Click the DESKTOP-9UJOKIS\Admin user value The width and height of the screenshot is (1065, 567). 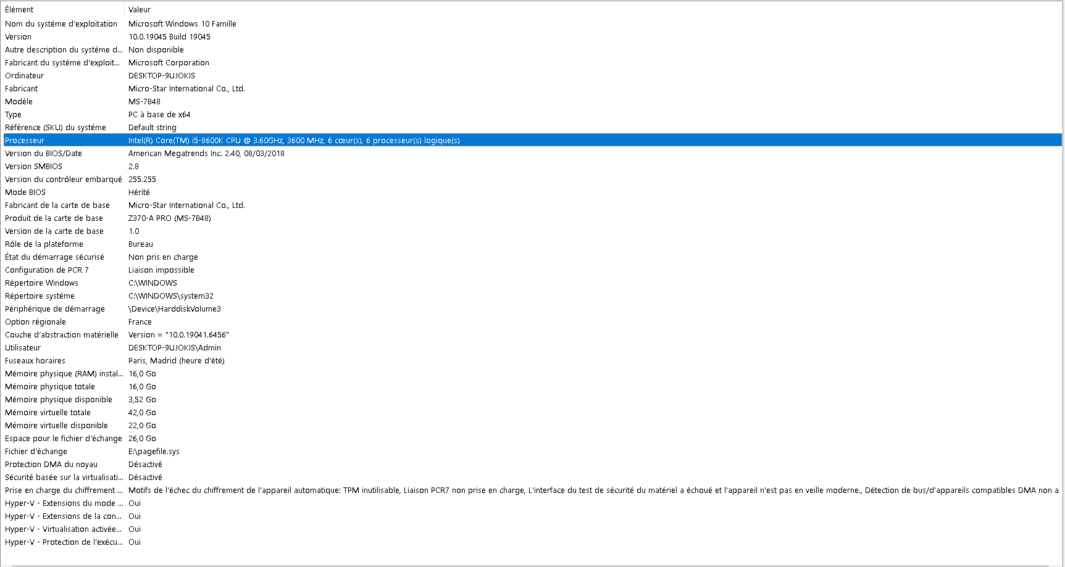coord(175,347)
